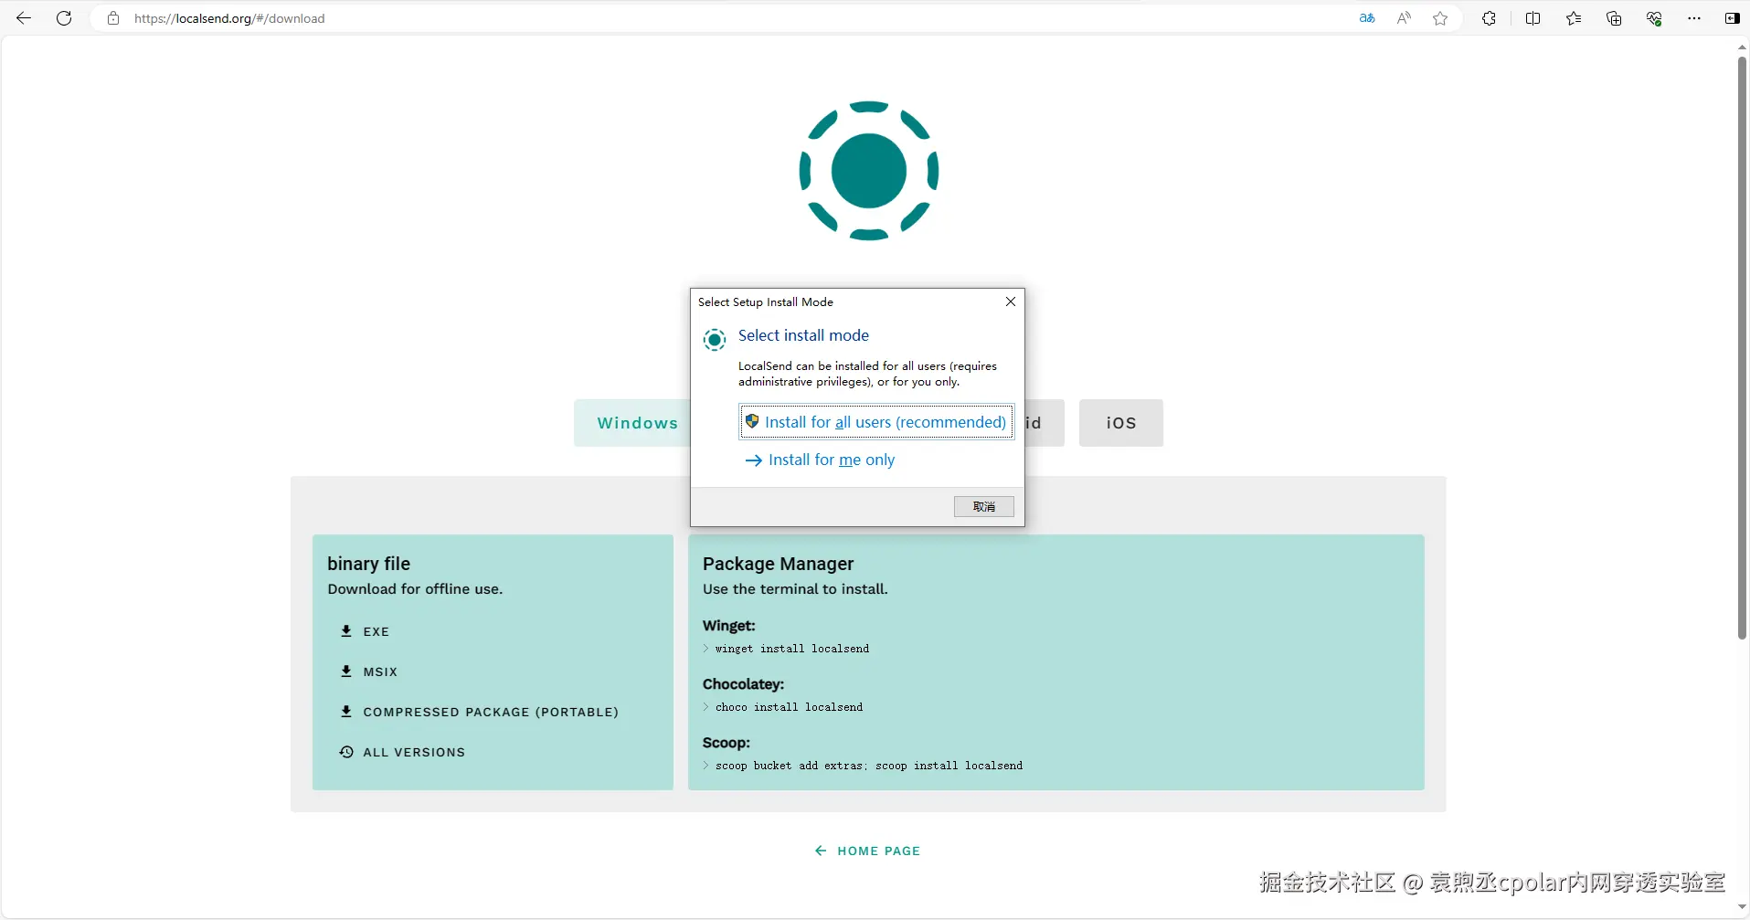Reload the page with the refresh icon
Image resolution: width=1750 pixels, height=920 pixels.
pos(64,18)
